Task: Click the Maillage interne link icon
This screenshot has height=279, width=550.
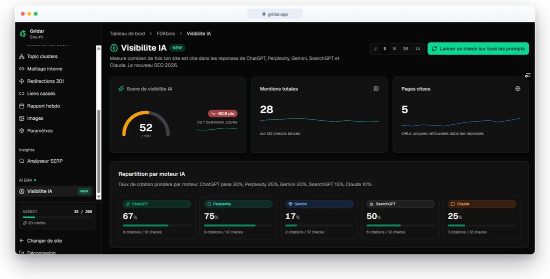Action: coord(21,69)
